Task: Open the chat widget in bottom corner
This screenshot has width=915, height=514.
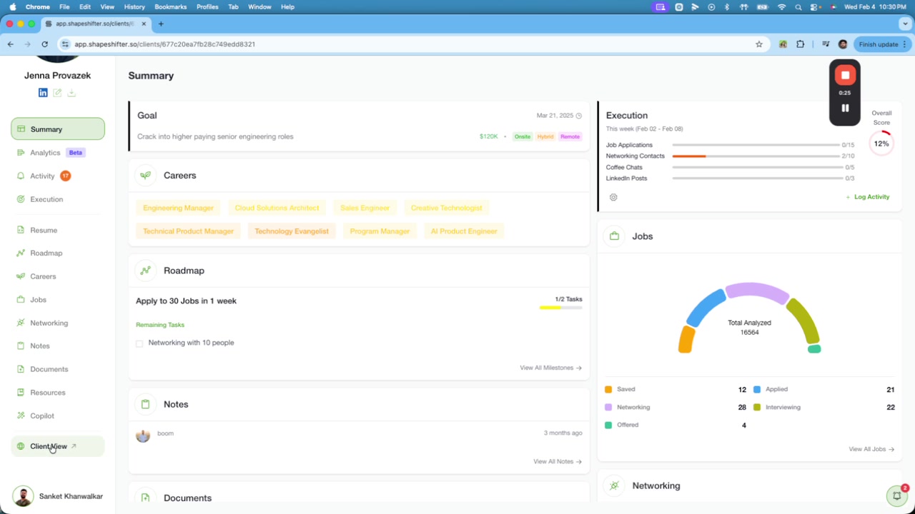Action: [896, 495]
